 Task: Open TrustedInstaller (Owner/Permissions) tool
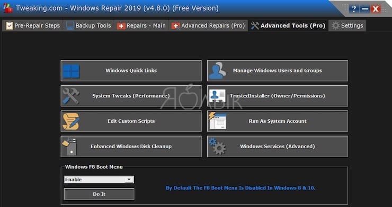pyautogui.click(x=277, y=96)
